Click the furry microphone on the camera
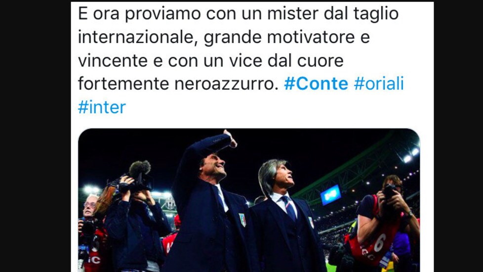Screen dimensions: 483x272 pyautogui.click(x=140, y=168)
